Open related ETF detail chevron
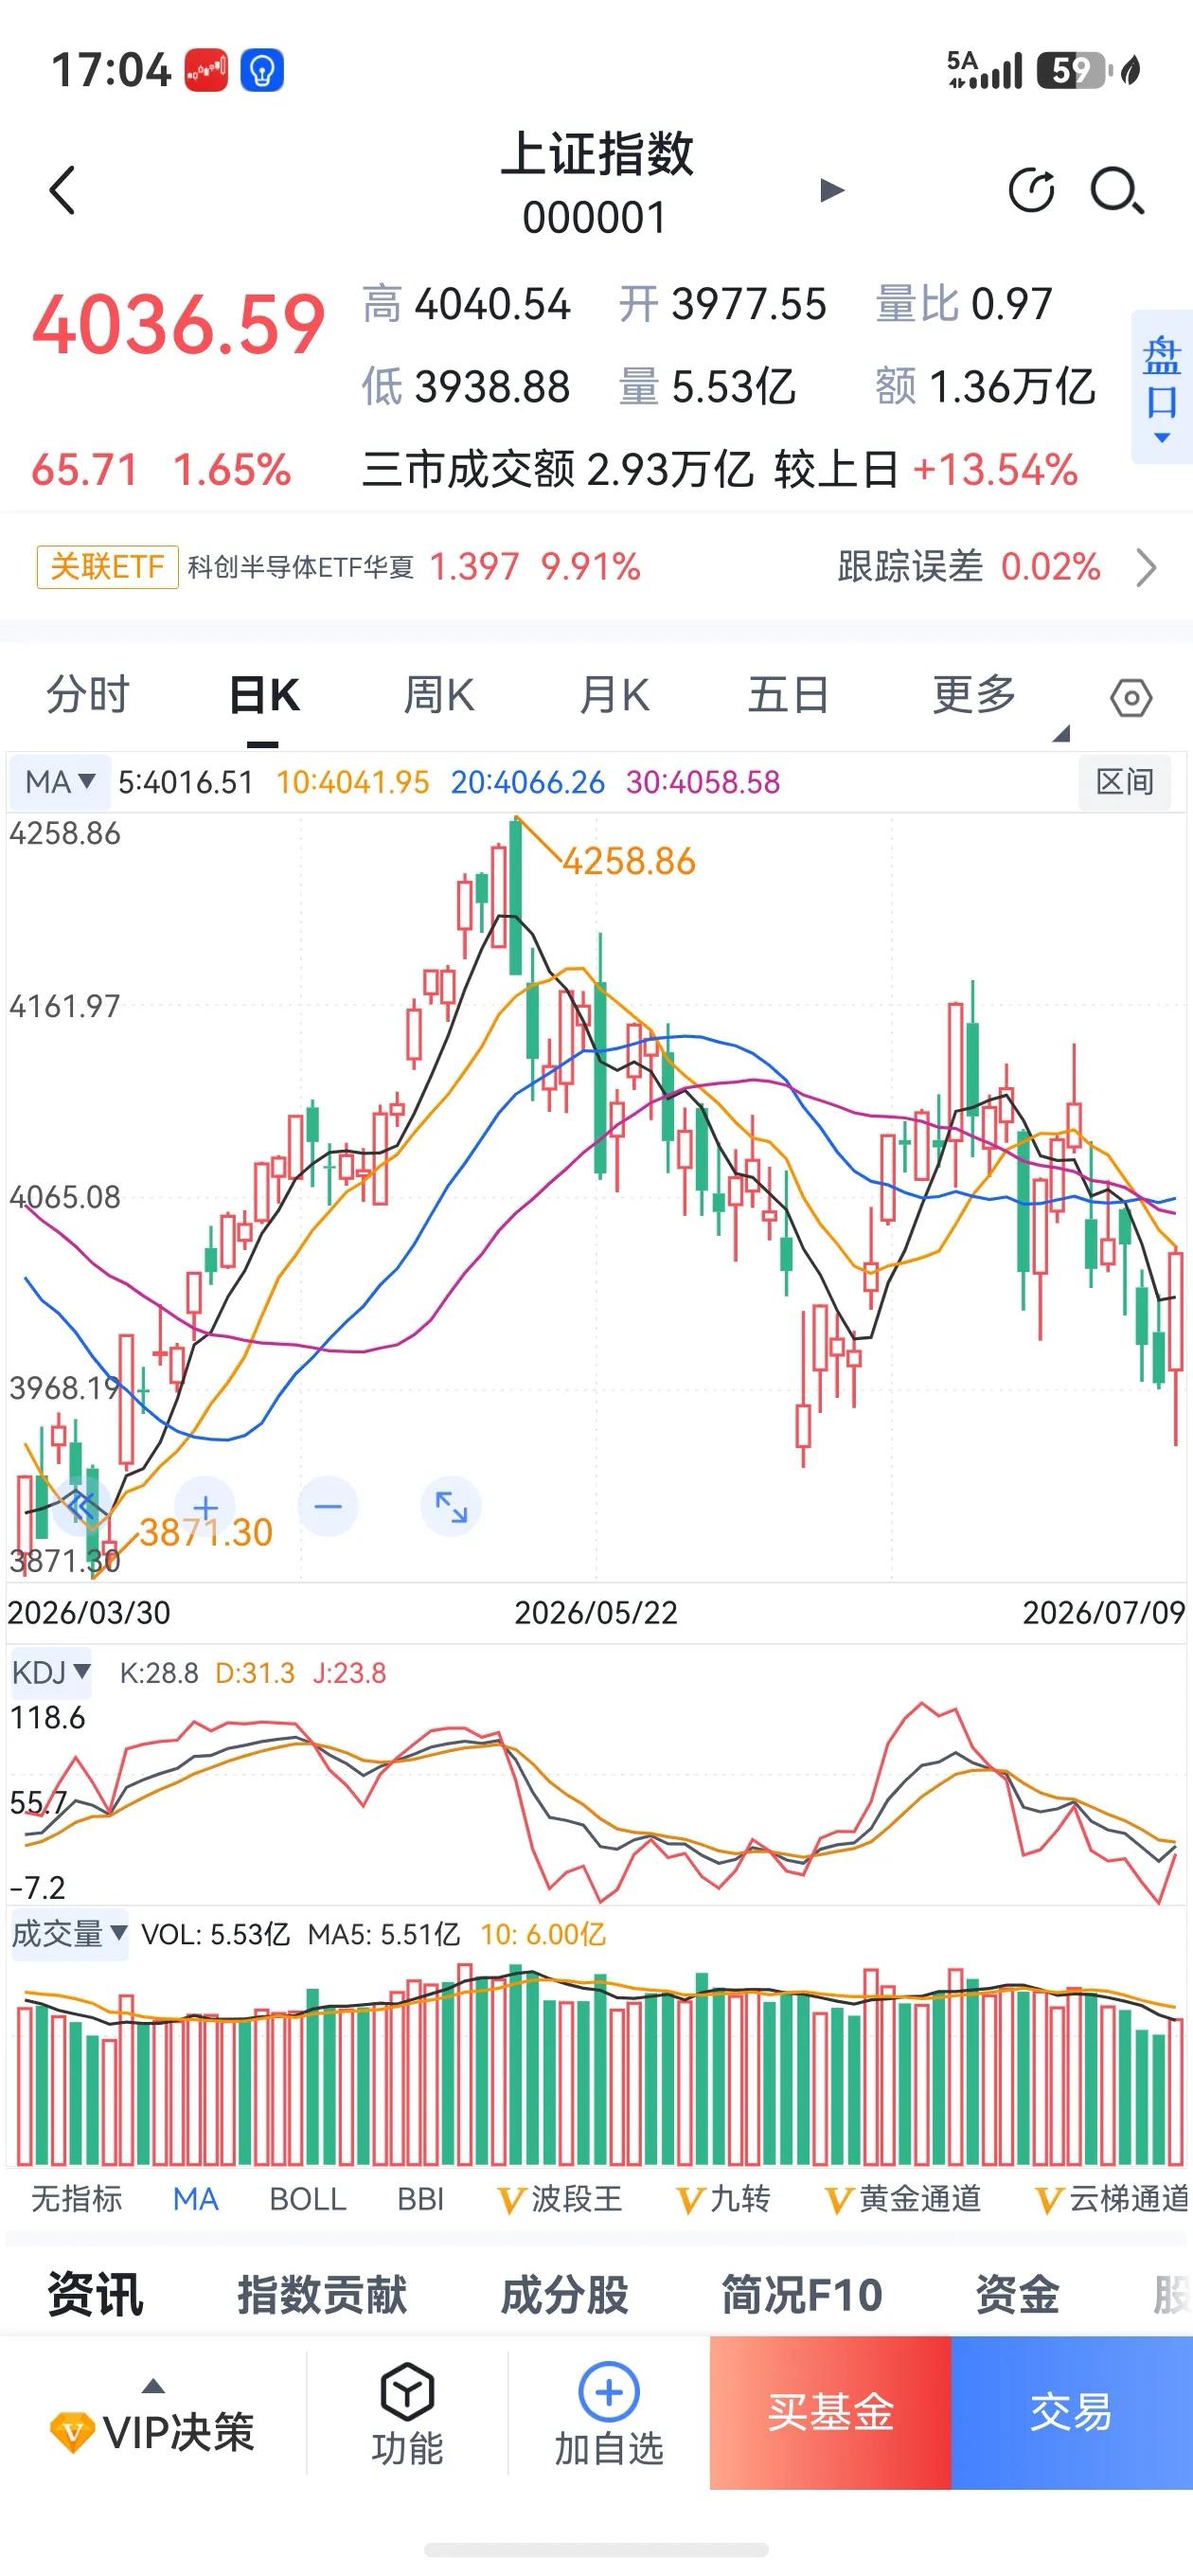Viewport: 1193px width, 2576px height. [1147, 567]
